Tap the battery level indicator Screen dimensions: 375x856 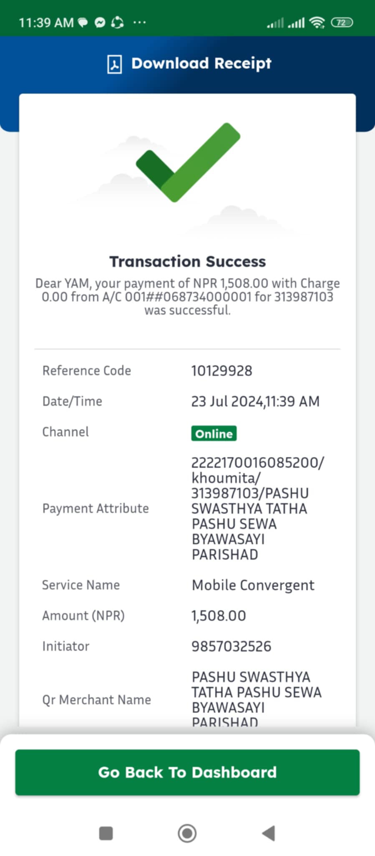coord(342,23)
